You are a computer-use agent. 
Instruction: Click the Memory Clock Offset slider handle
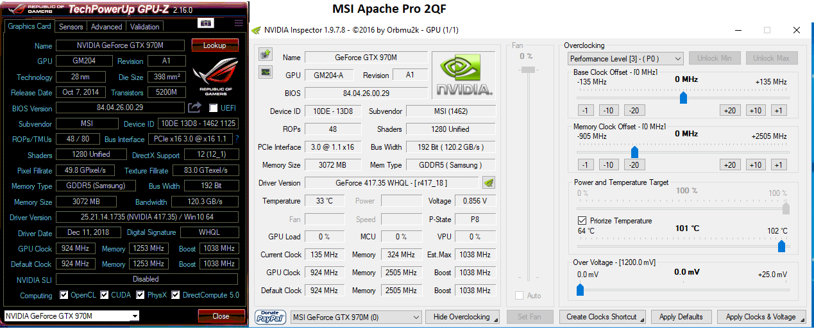634,152
